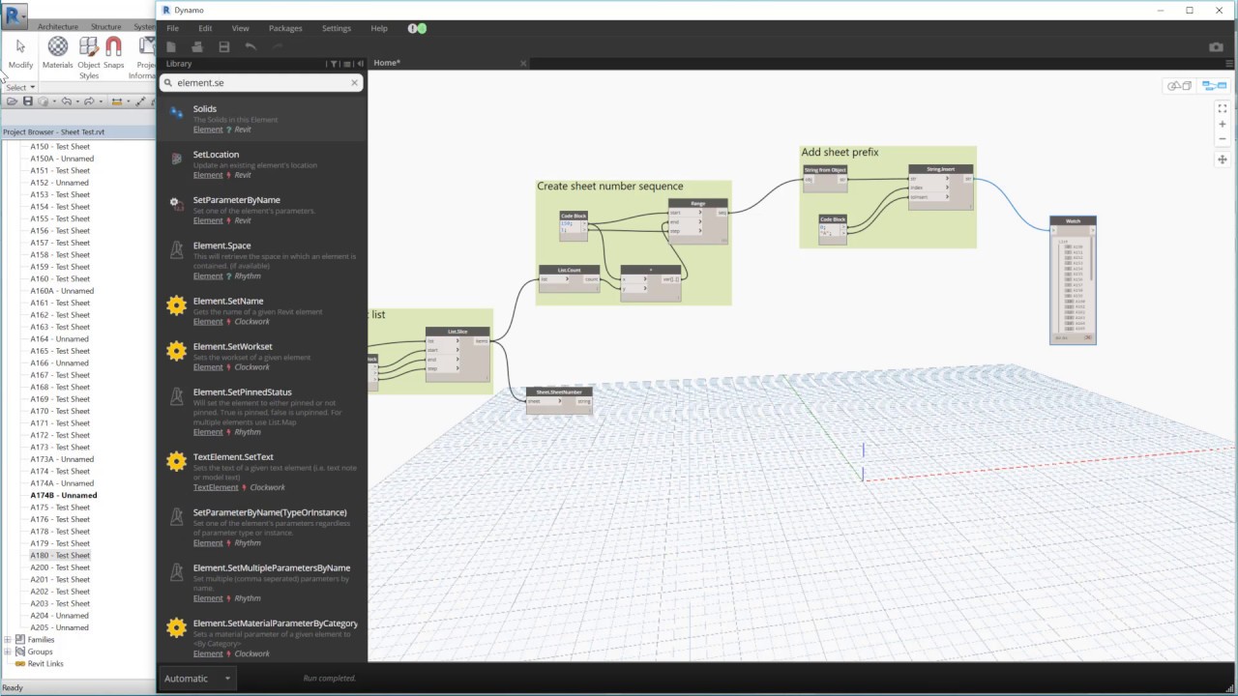This screenshot has height=696, width=1238.
Task: Open the Automatic run mode dropdown
Action: 198,679
